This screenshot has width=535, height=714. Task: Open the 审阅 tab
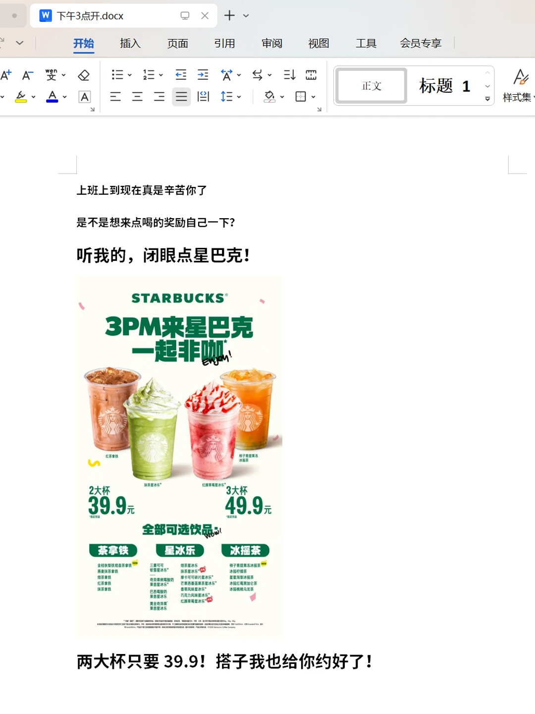coord(272,44)
